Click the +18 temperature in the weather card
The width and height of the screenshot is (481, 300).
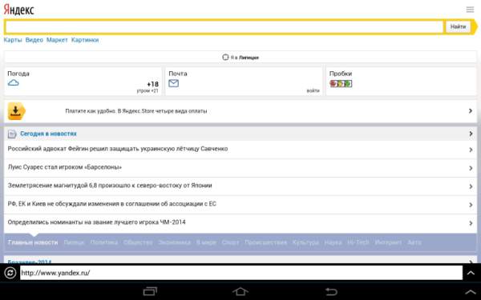click(153, 84)
